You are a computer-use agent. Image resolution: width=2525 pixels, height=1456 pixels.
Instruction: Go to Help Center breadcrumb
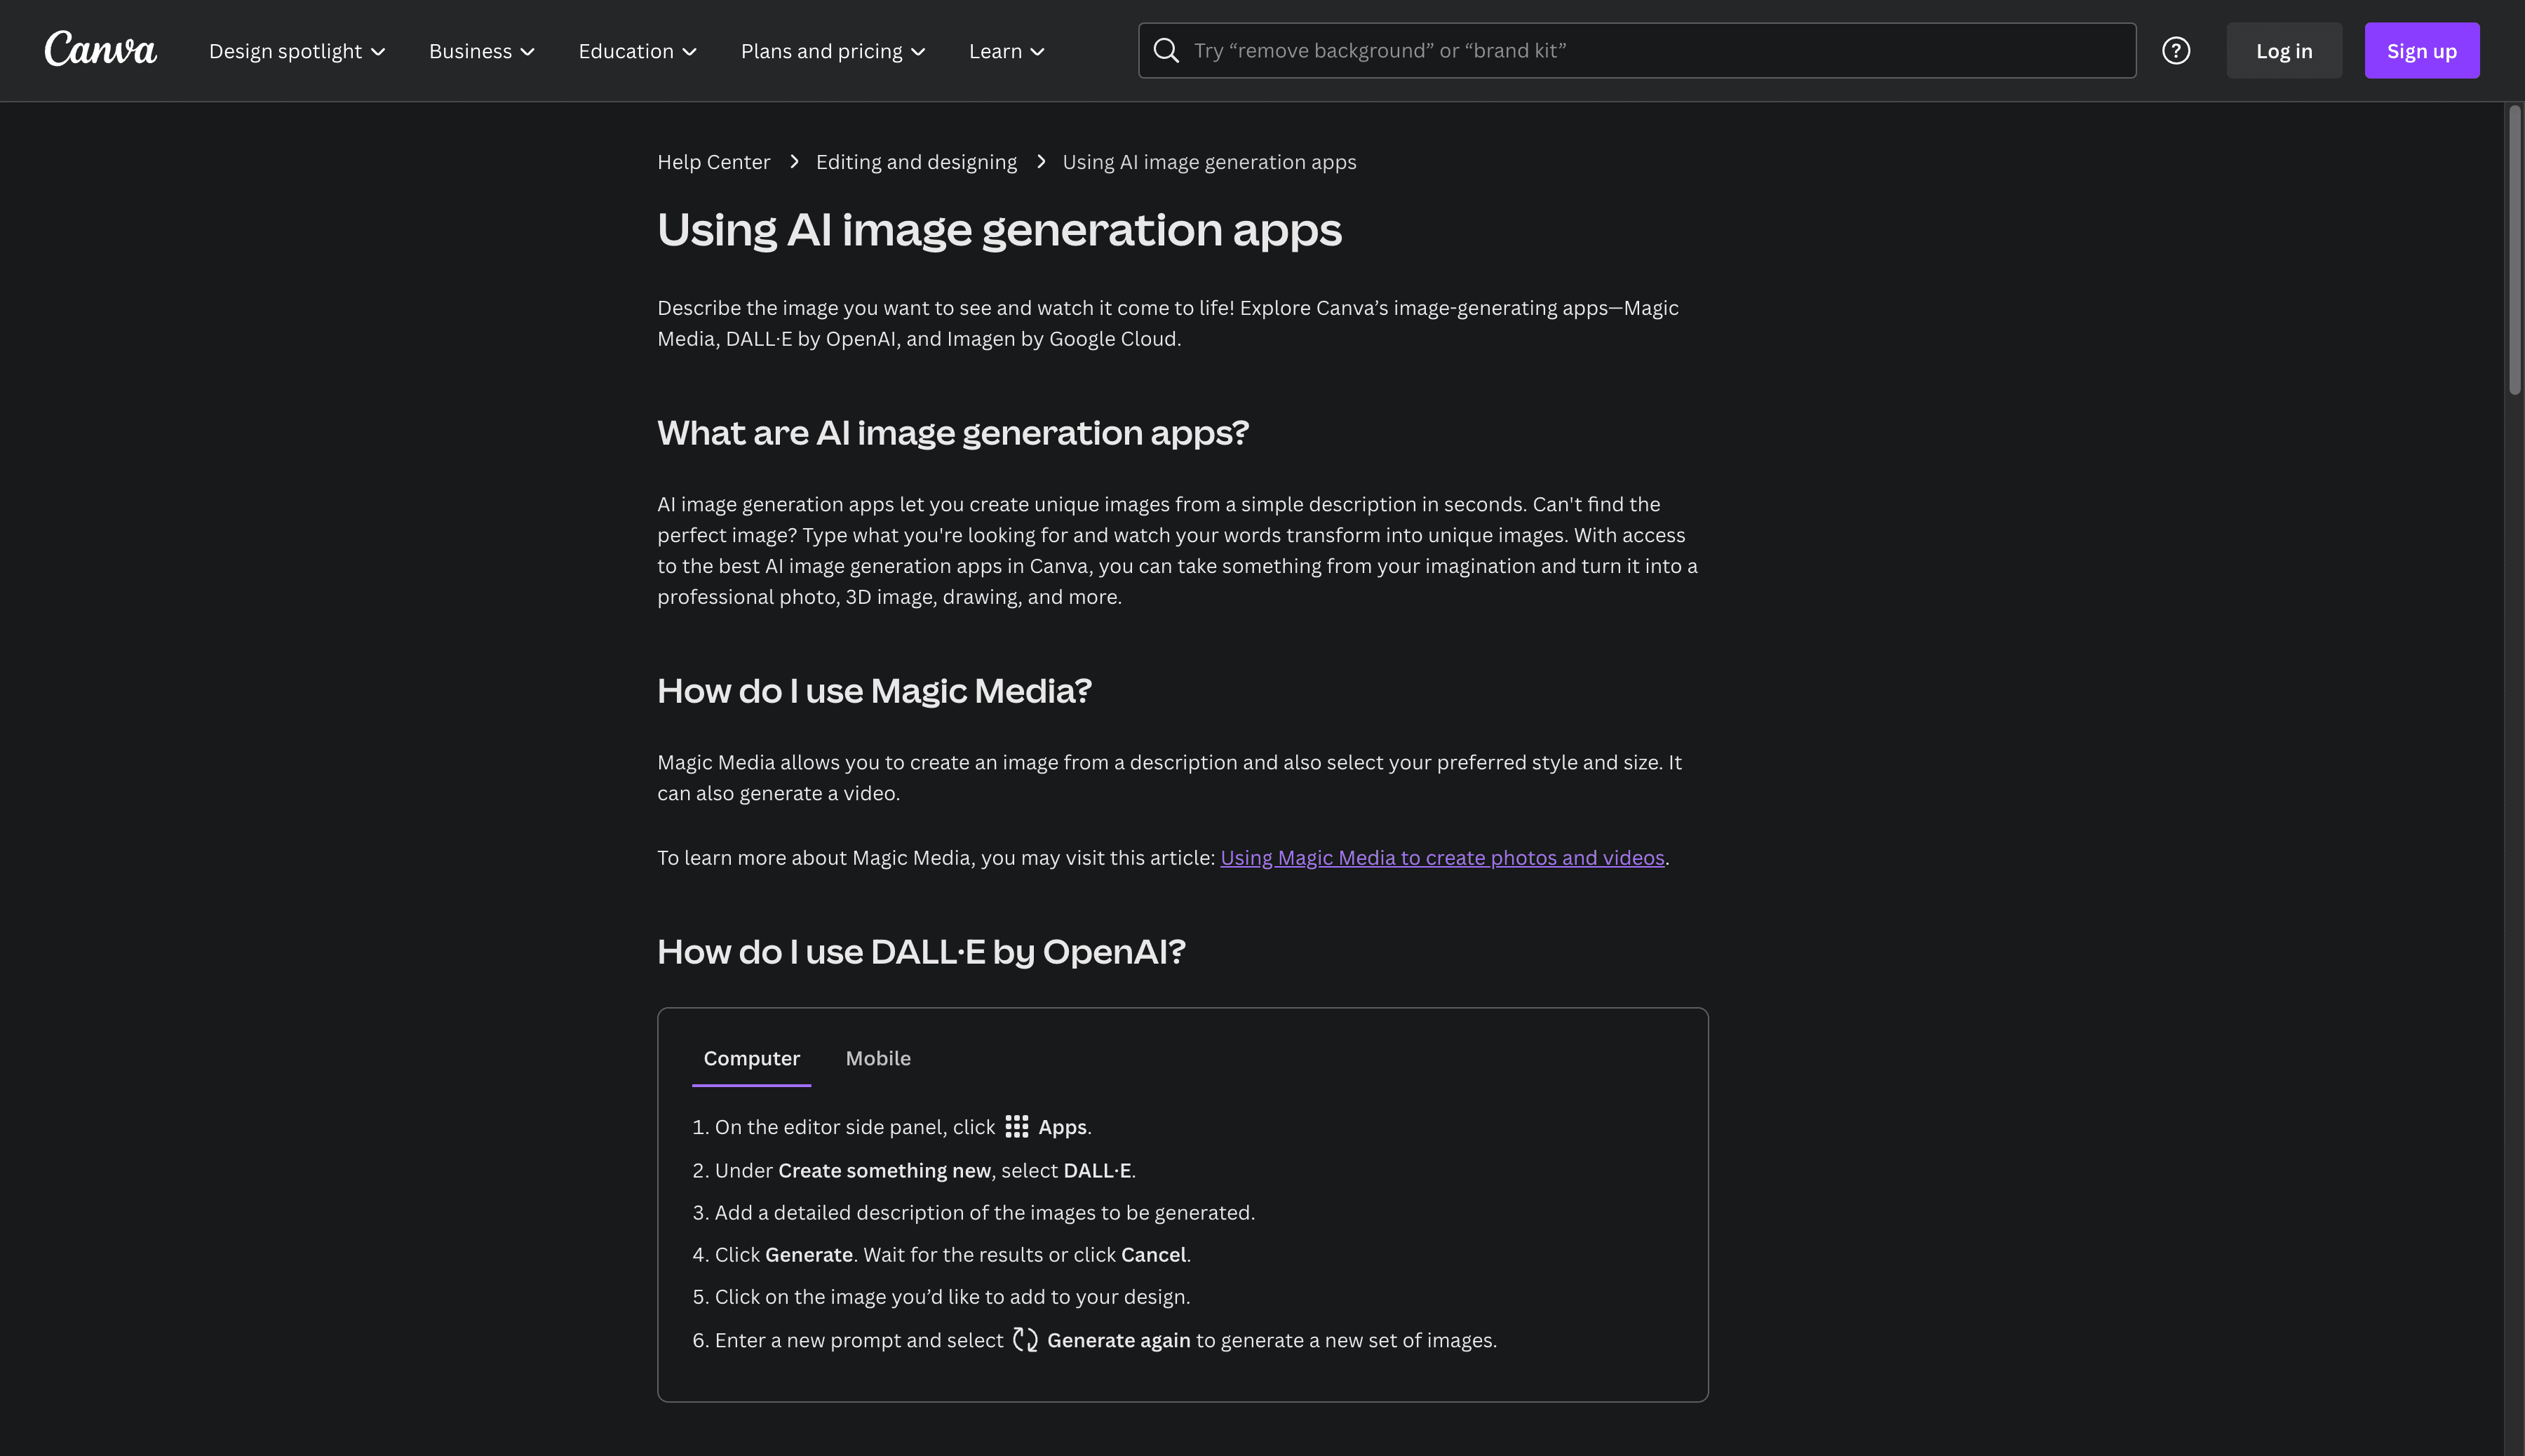pos(713,162)
